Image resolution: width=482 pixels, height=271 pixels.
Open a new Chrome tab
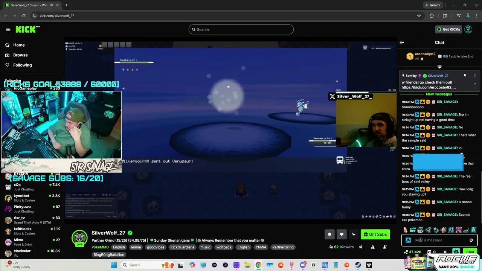(66, 5)
